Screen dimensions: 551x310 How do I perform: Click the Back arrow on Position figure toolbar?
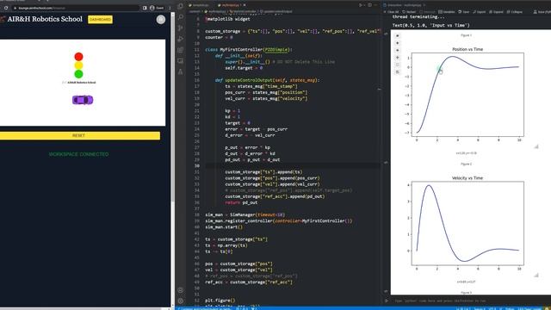398,43
